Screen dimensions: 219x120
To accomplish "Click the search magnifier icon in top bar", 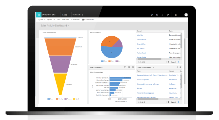I will click(152, 15).
